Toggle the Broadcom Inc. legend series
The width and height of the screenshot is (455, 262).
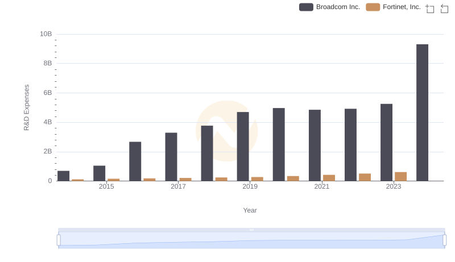tap(329, 7)
